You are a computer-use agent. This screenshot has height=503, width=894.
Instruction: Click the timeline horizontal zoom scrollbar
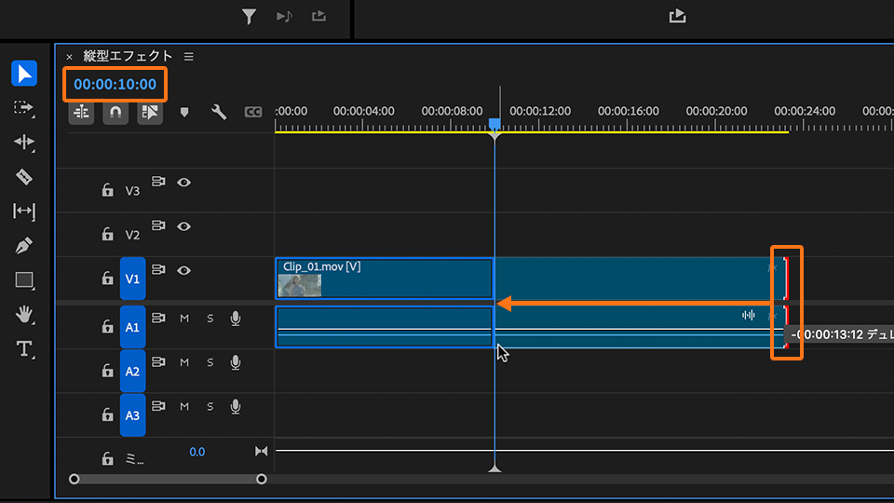click(168, 479)
